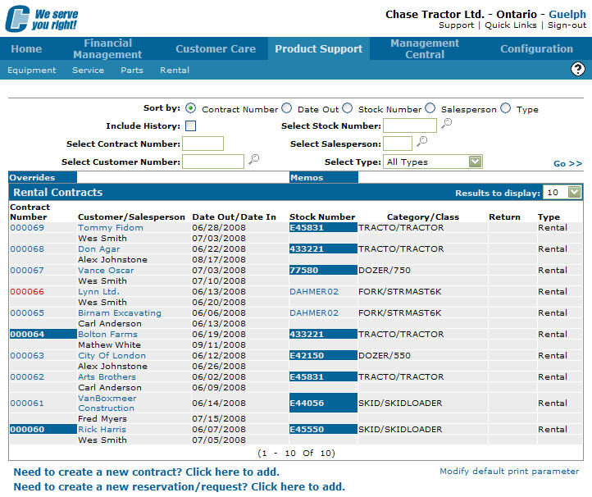Open stock number E42150
This screenshot has width=592, height=497.
[307, 356]
